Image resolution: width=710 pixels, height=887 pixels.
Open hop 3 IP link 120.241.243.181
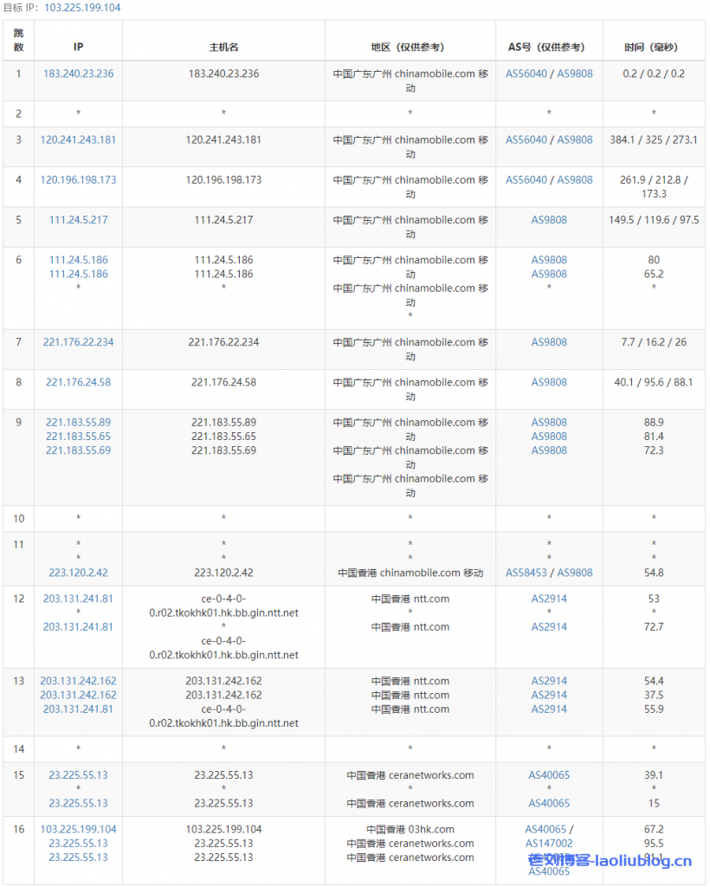(x=78, y=139)
